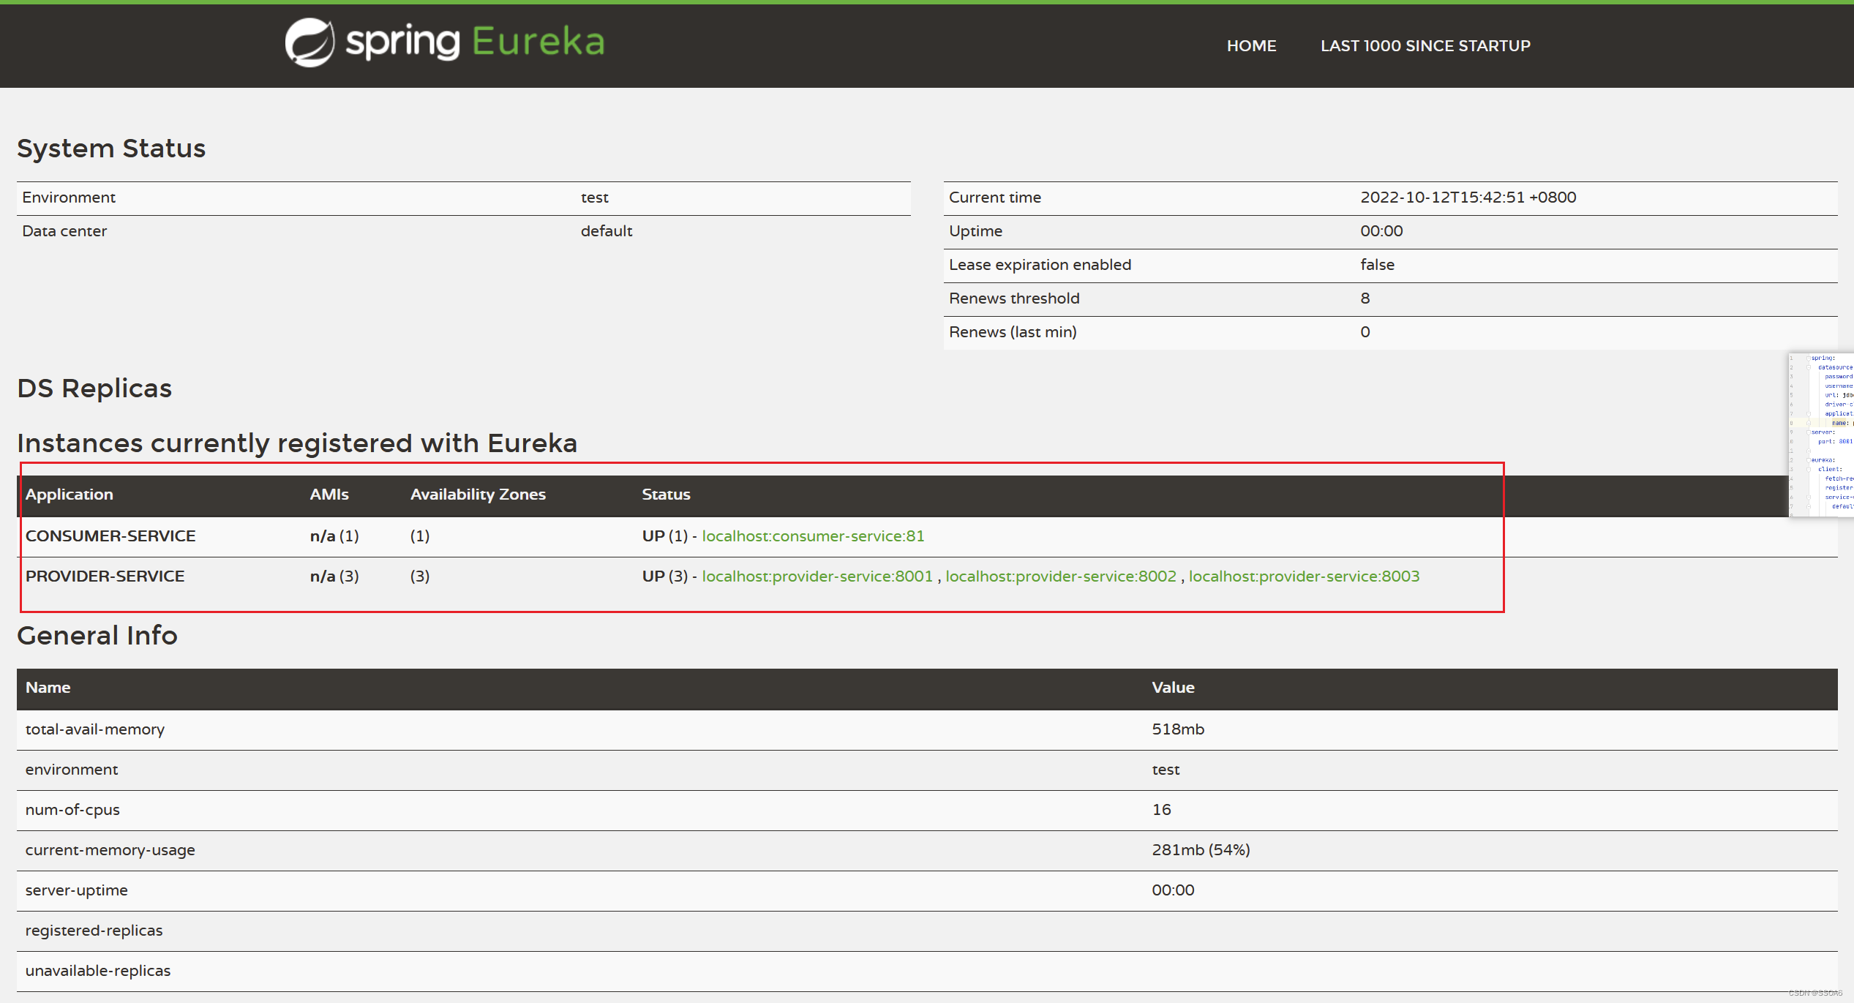This screenshot has height=1003, width=1854.
Task: Click the Application column header
Action: [x=70, y=495]
